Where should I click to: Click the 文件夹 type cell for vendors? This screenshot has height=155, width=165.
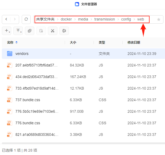tap(104, 54)
